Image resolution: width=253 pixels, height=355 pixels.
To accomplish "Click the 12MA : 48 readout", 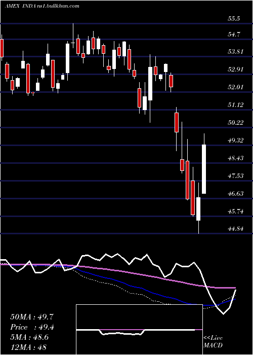I will click(28, 347).
